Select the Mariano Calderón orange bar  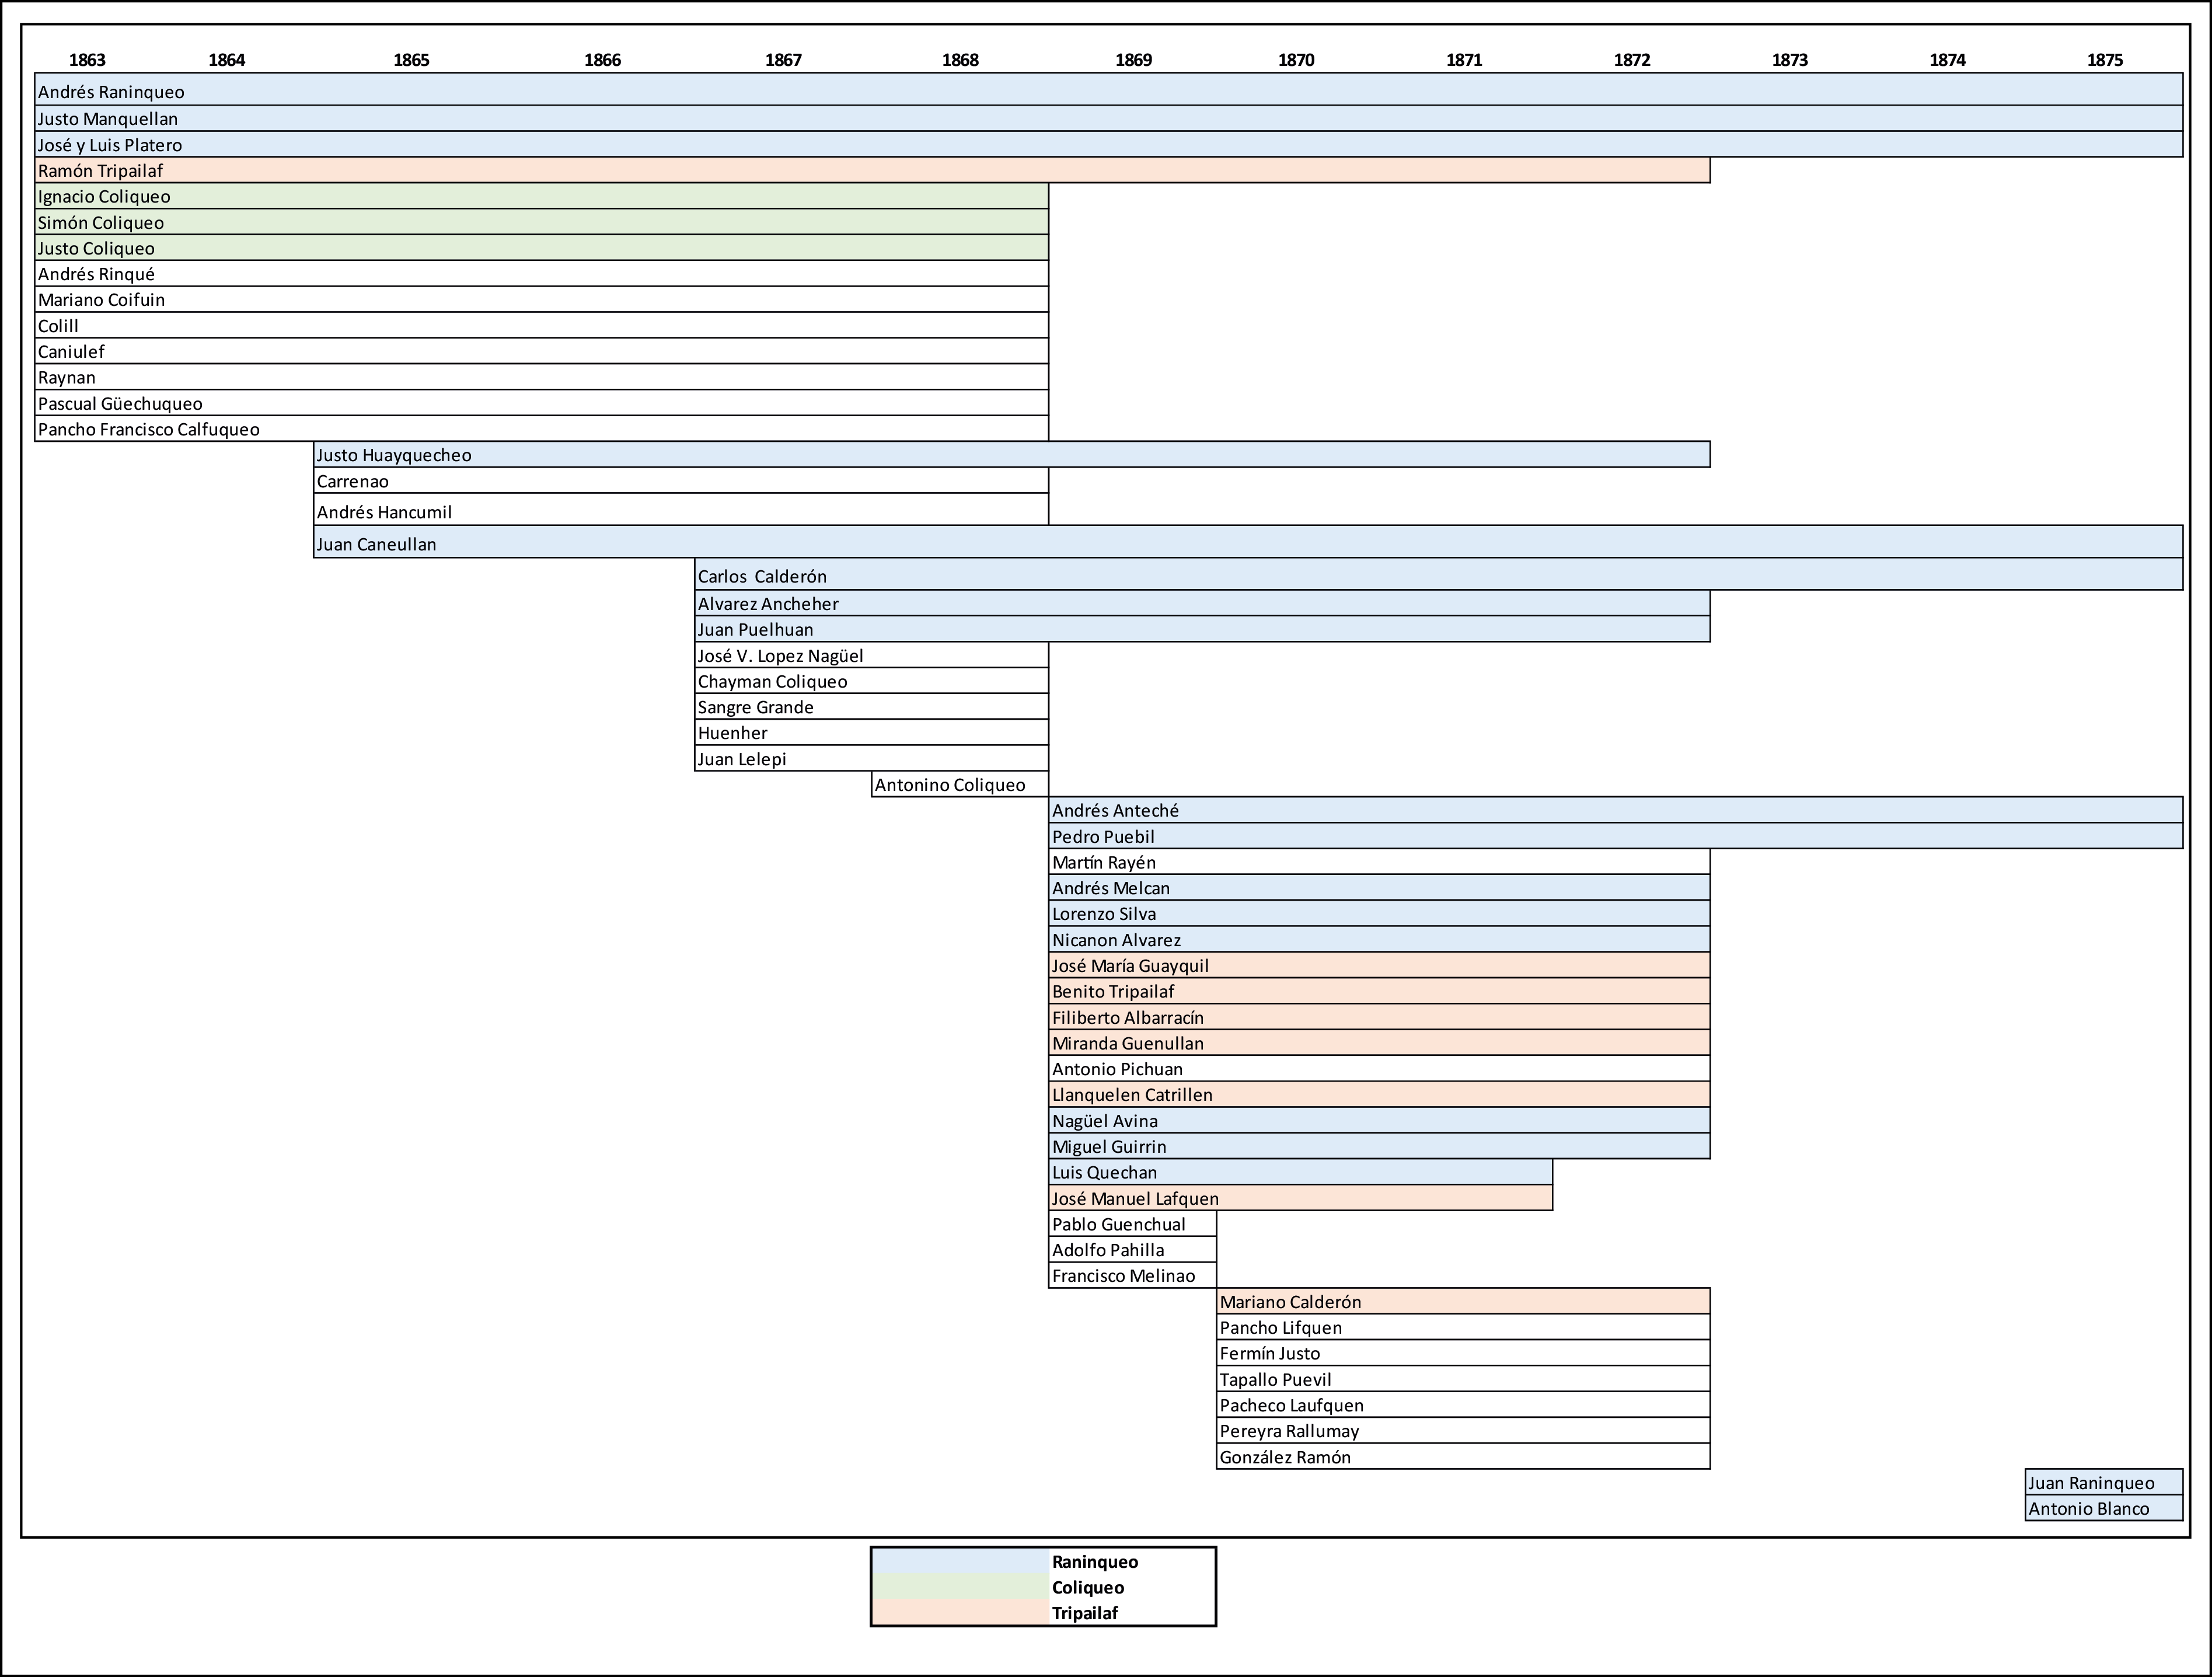click(x=1463, y=1301)
